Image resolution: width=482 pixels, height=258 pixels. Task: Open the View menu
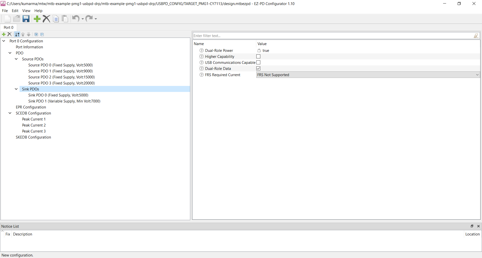tap(26, 11)
